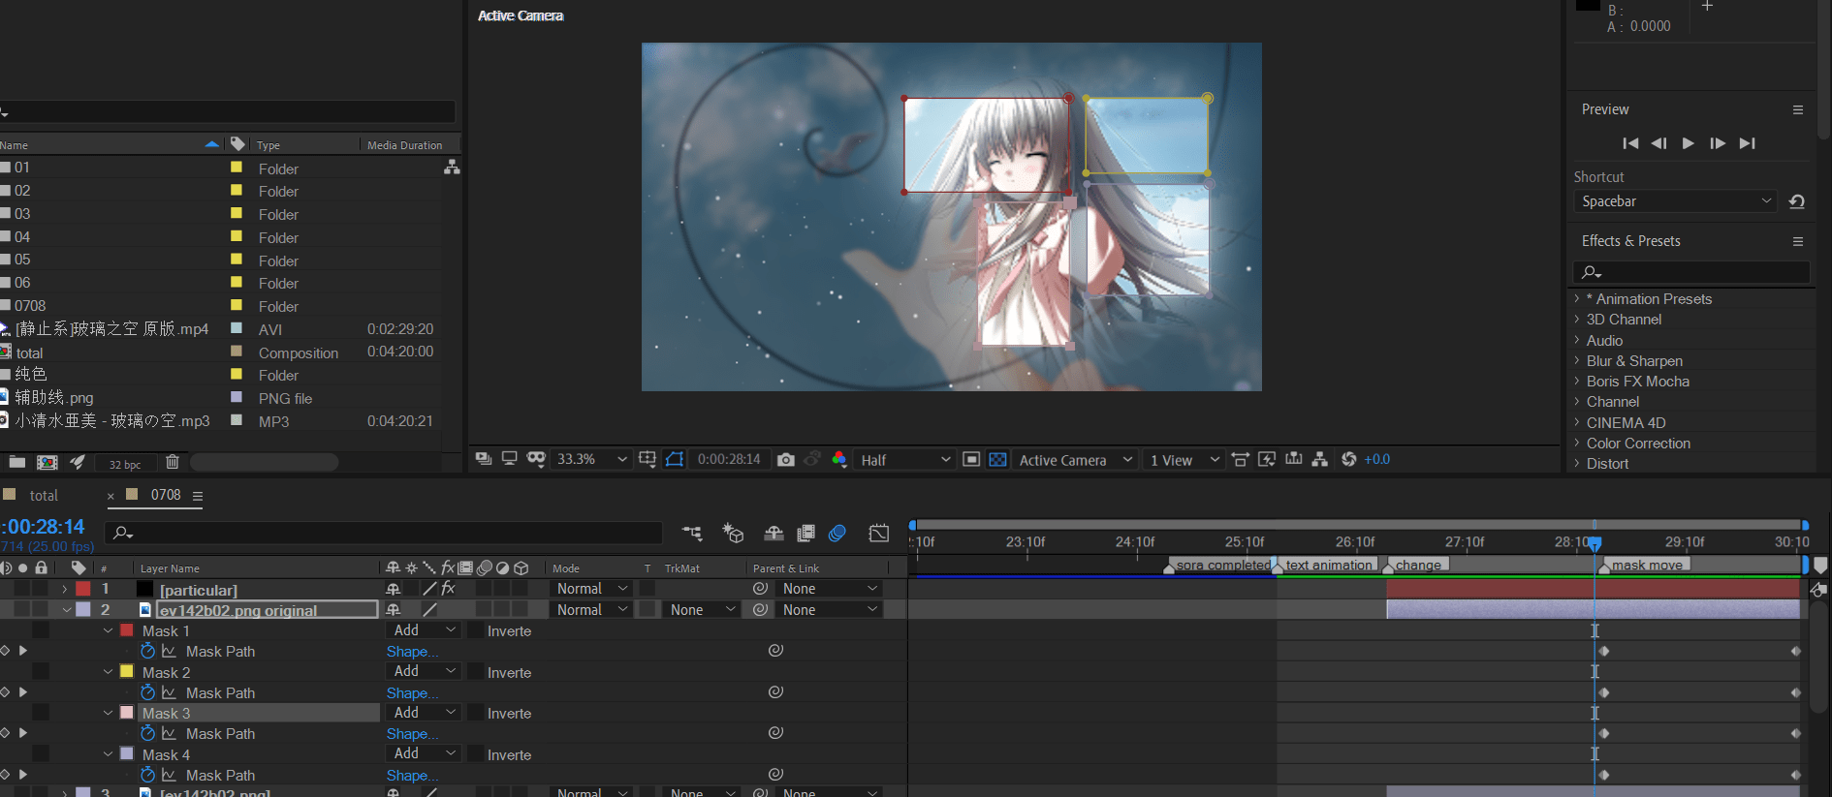Toggle always preview this view icon
Viewport: 1832px width, 797px height.
(483, 459)
